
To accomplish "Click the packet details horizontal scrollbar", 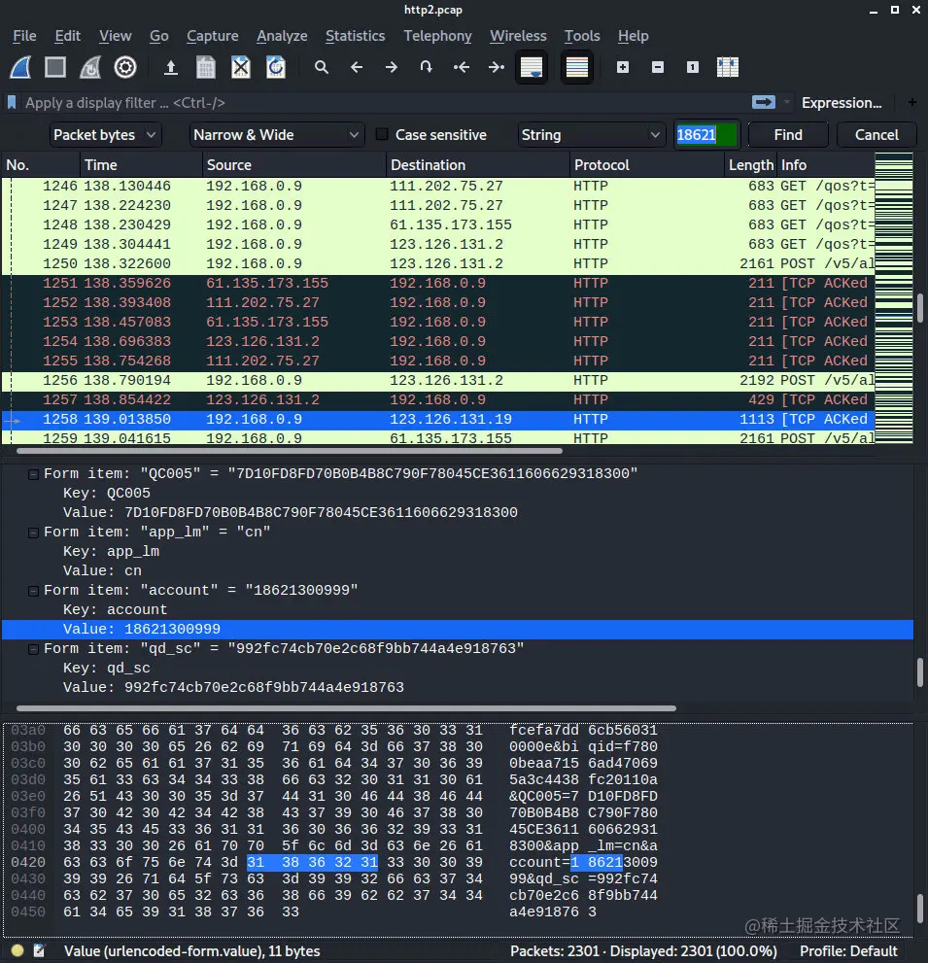I will click(x=346, y=708).
